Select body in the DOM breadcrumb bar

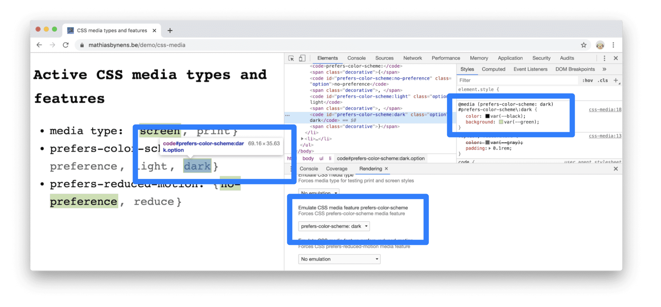pyautogui.click(x=308, y=158)
